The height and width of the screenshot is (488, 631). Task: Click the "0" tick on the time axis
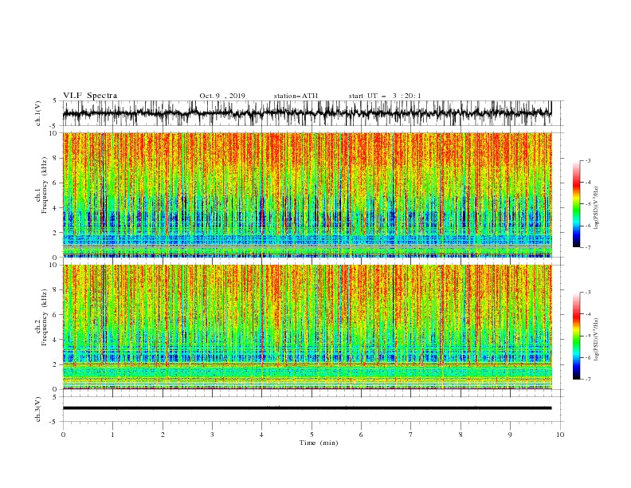click(x=63, y=435)
